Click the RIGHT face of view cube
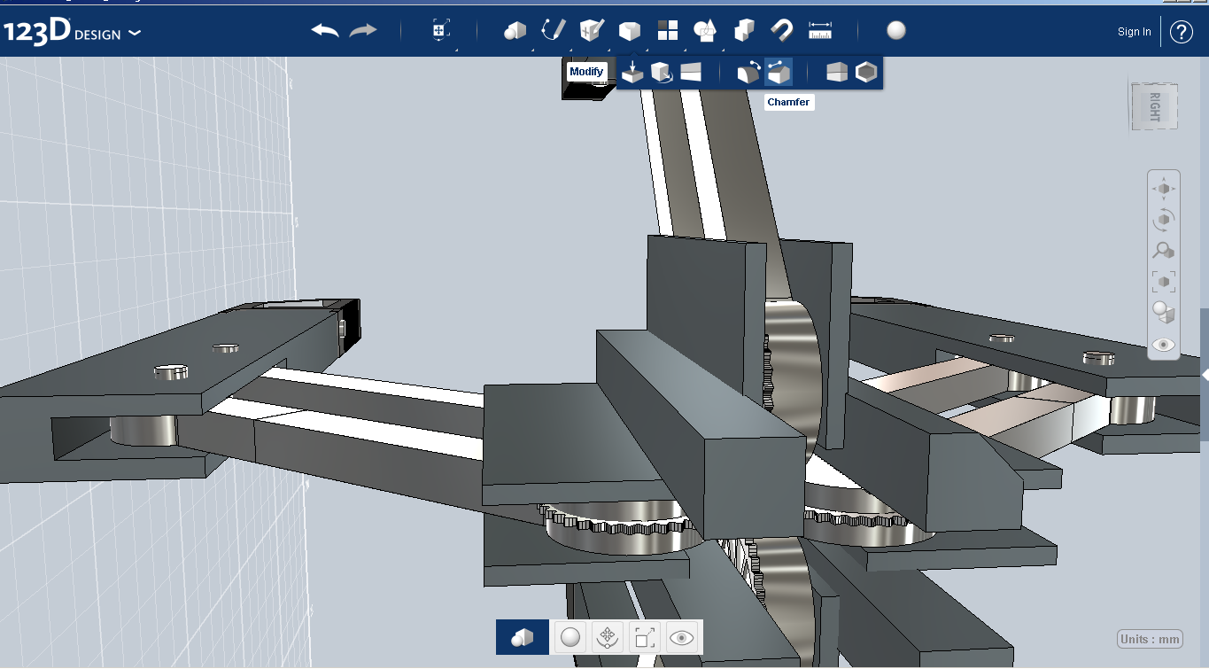The height and width of the screenshot is (669, 1209). [1154, 106]
